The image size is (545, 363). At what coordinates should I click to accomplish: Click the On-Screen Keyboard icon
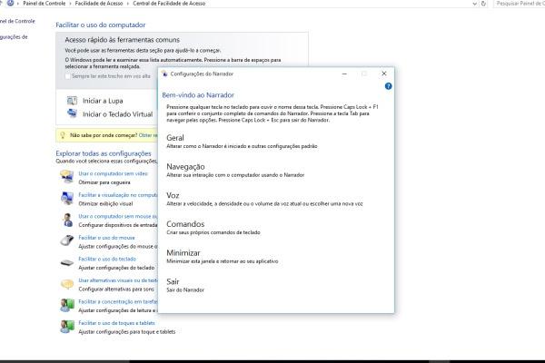click(72, 114)
